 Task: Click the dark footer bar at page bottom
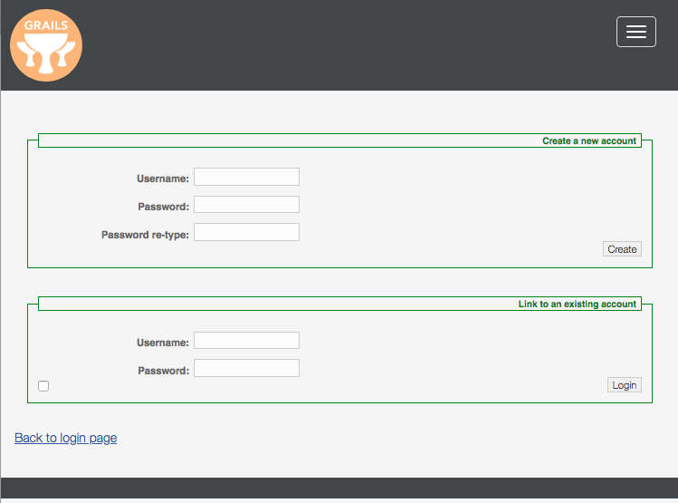coord(339,489)
